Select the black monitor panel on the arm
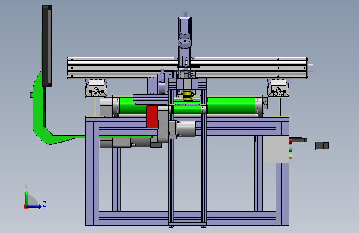This screenshot has height=233, width=359. click(47, 46)
